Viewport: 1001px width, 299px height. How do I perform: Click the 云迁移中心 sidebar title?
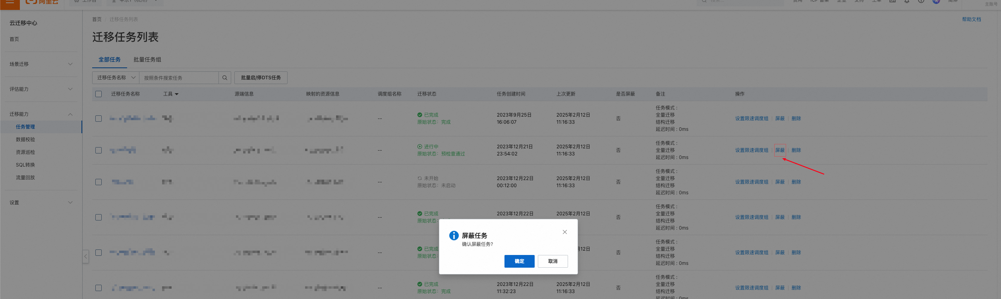(23, 23)
